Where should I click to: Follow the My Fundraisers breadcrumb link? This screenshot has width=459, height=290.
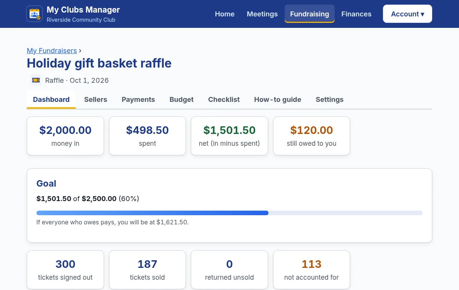tap(52, 50)
